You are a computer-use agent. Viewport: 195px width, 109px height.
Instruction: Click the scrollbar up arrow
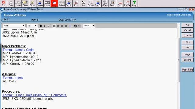click(179, 25)
